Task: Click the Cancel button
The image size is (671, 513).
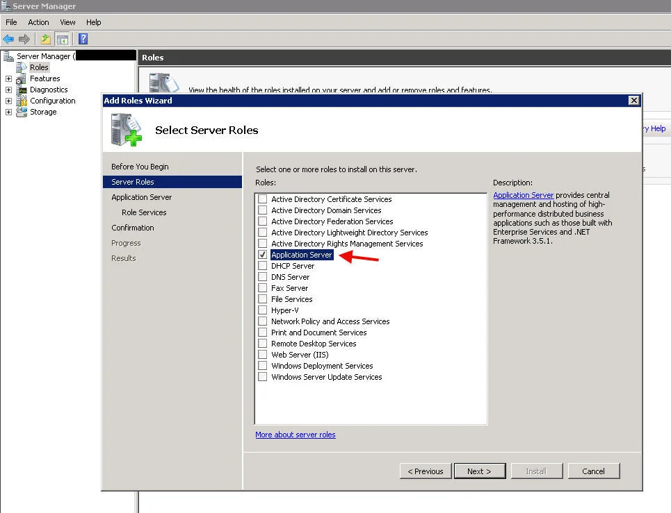Action: (x=594, y=471)
